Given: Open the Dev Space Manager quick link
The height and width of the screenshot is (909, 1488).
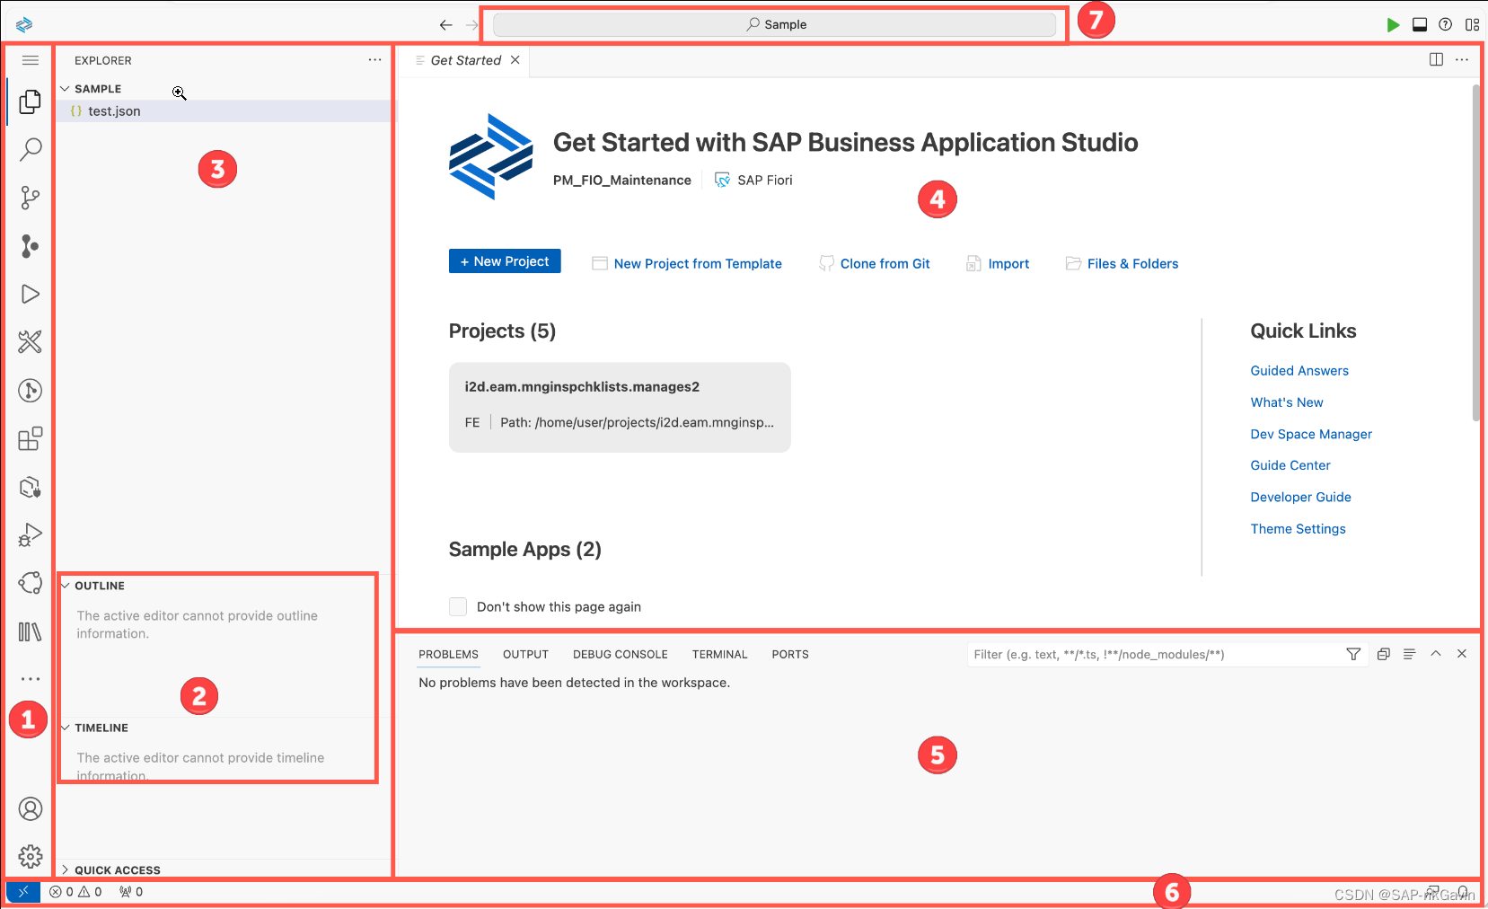Looking at the screenshot, I should 1310,434.
